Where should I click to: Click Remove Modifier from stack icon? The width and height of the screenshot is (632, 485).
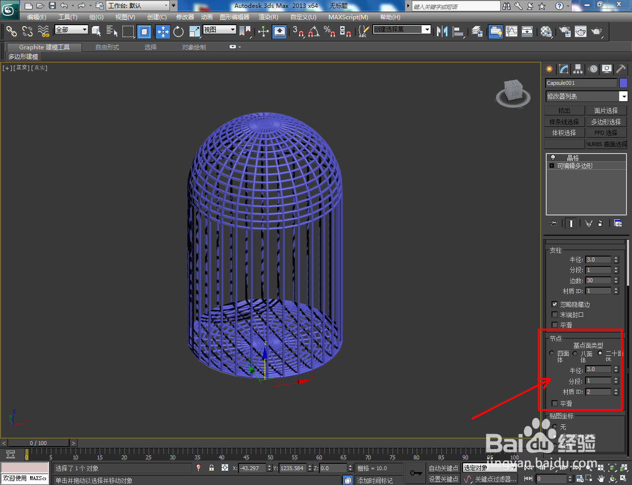pyautogui.click(x=600, y=224)
